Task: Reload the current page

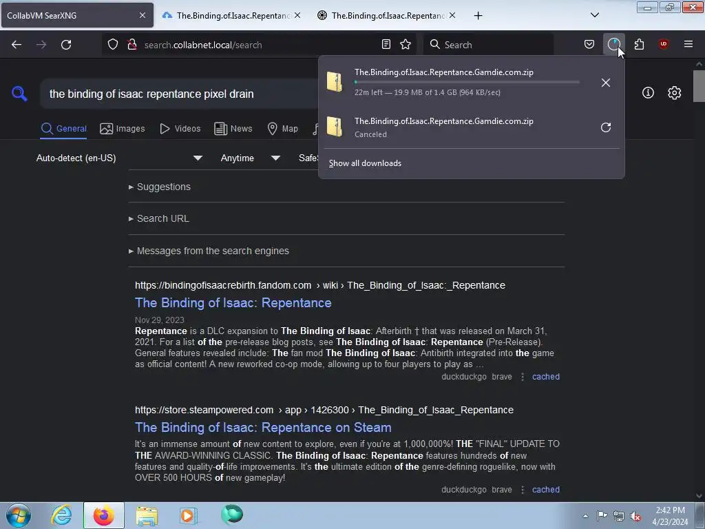Action: [66, 45]
